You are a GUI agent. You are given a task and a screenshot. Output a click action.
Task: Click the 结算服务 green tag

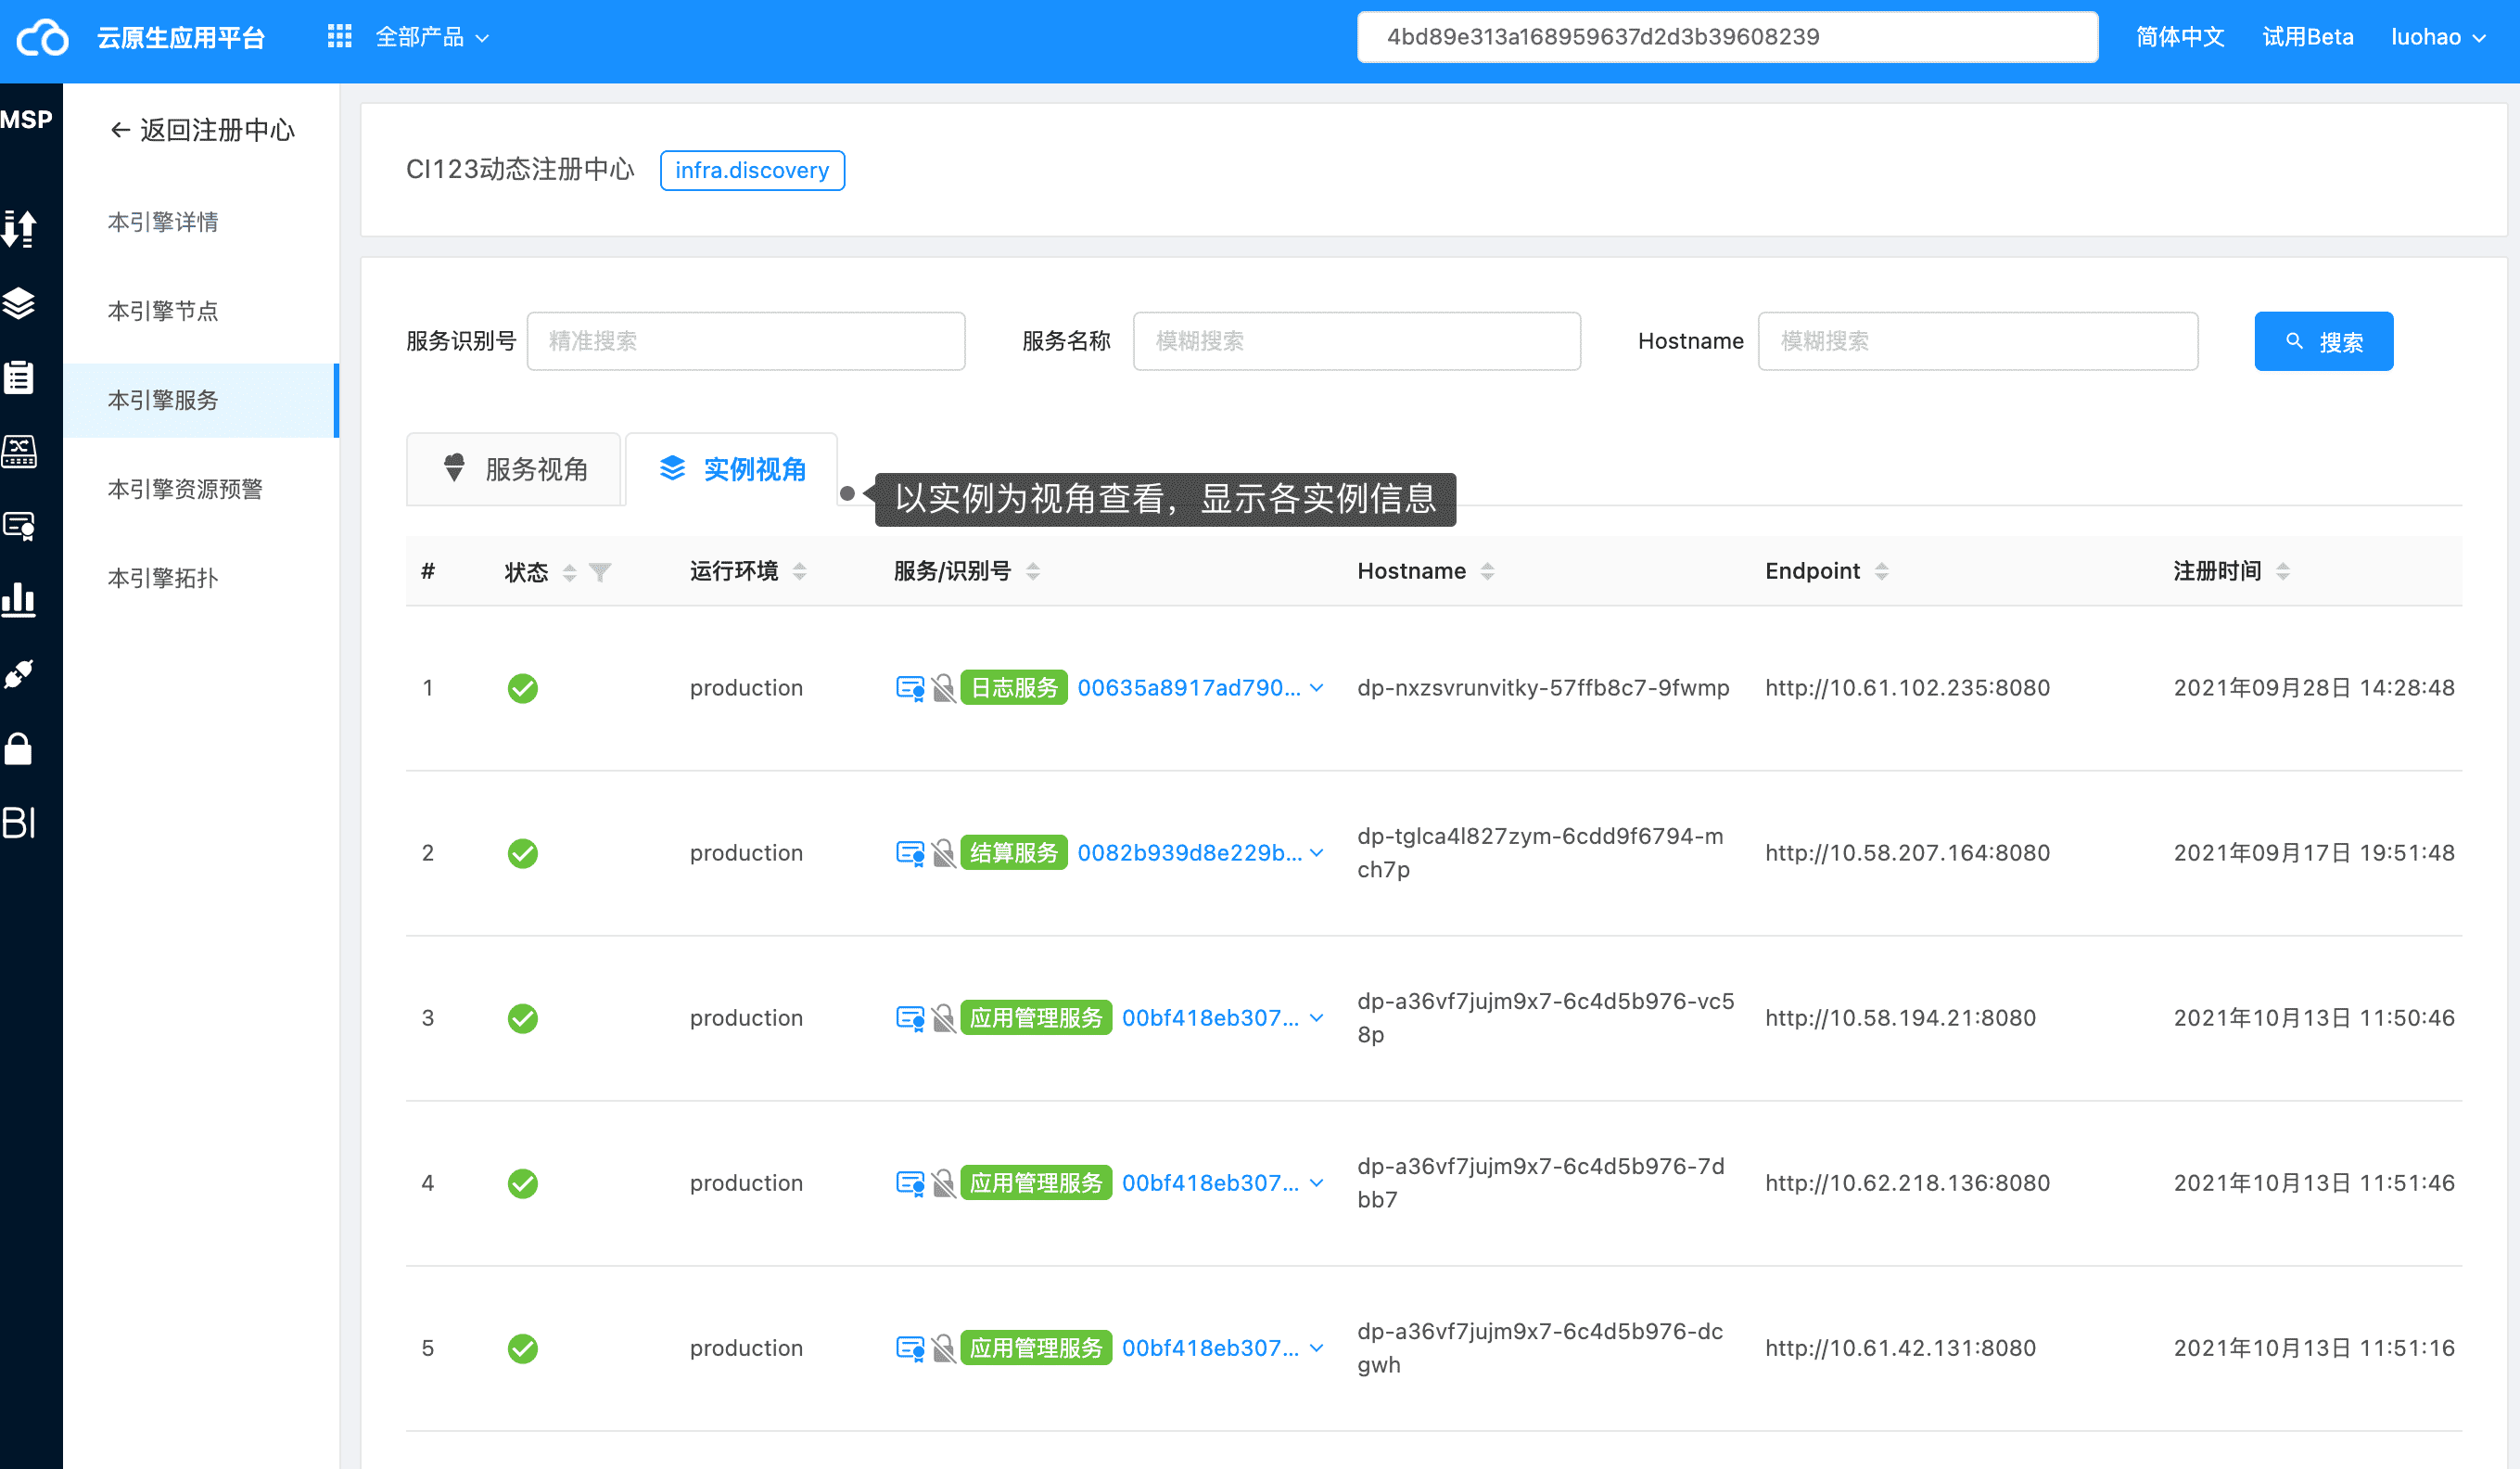(x=1014, y=853)
